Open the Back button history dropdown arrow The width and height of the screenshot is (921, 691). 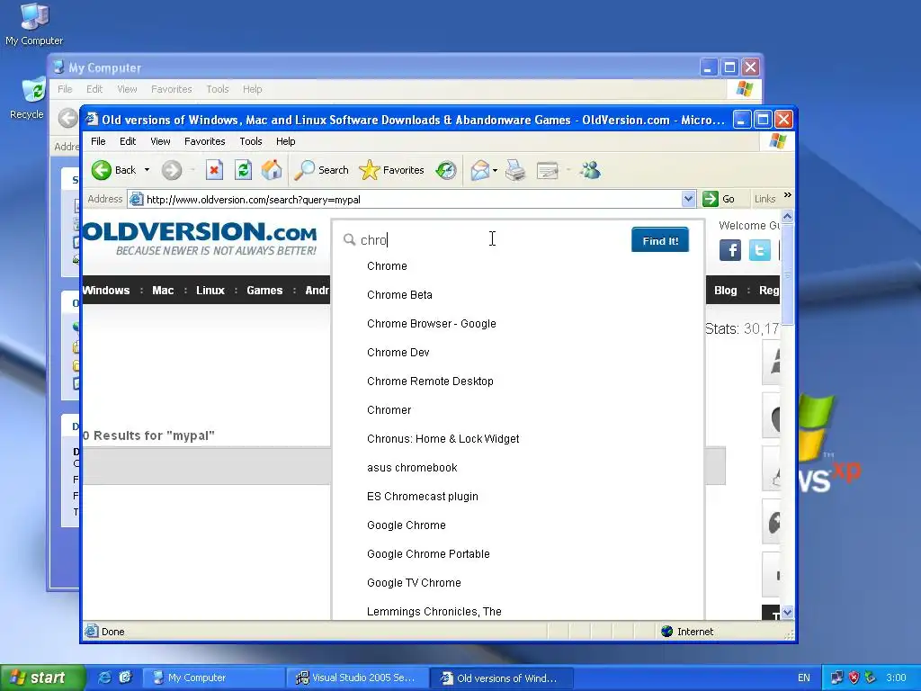pyautogui.click(x=147, y=170)
